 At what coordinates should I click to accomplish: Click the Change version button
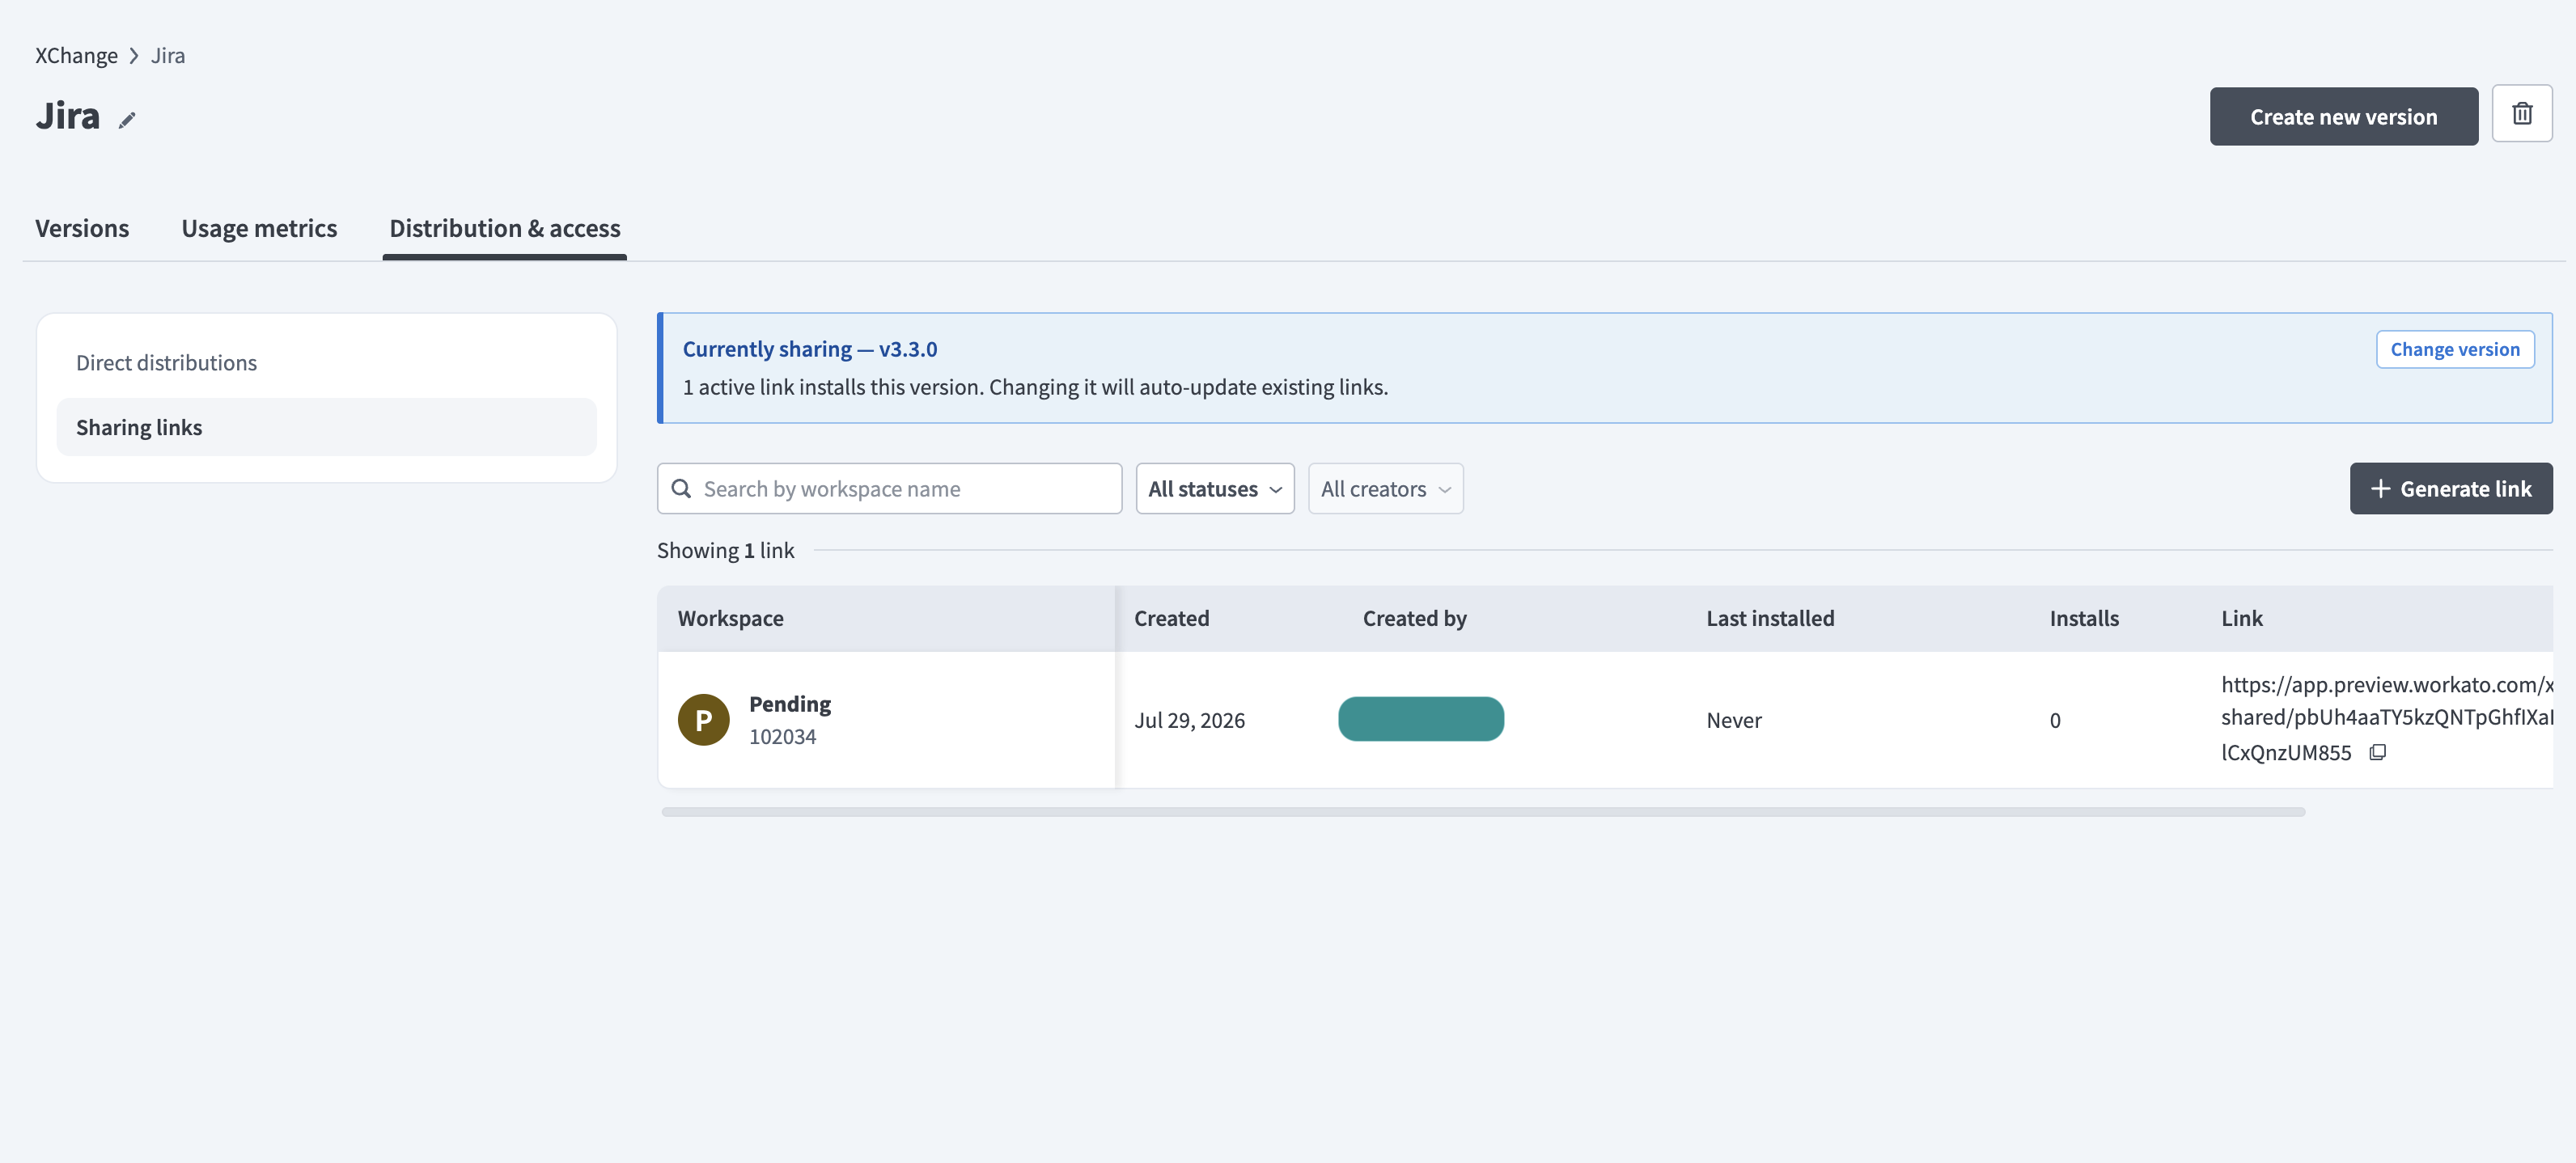click(2454, 349)
